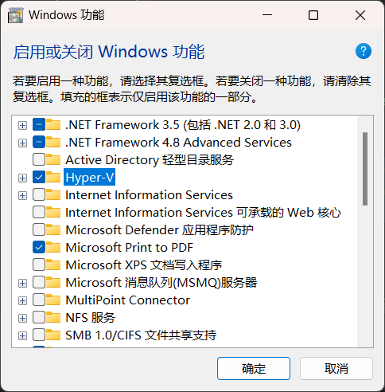Click the Microsoft XPS 文档写入程序 folder icon
385x392 pixels.
pos(53,265)
